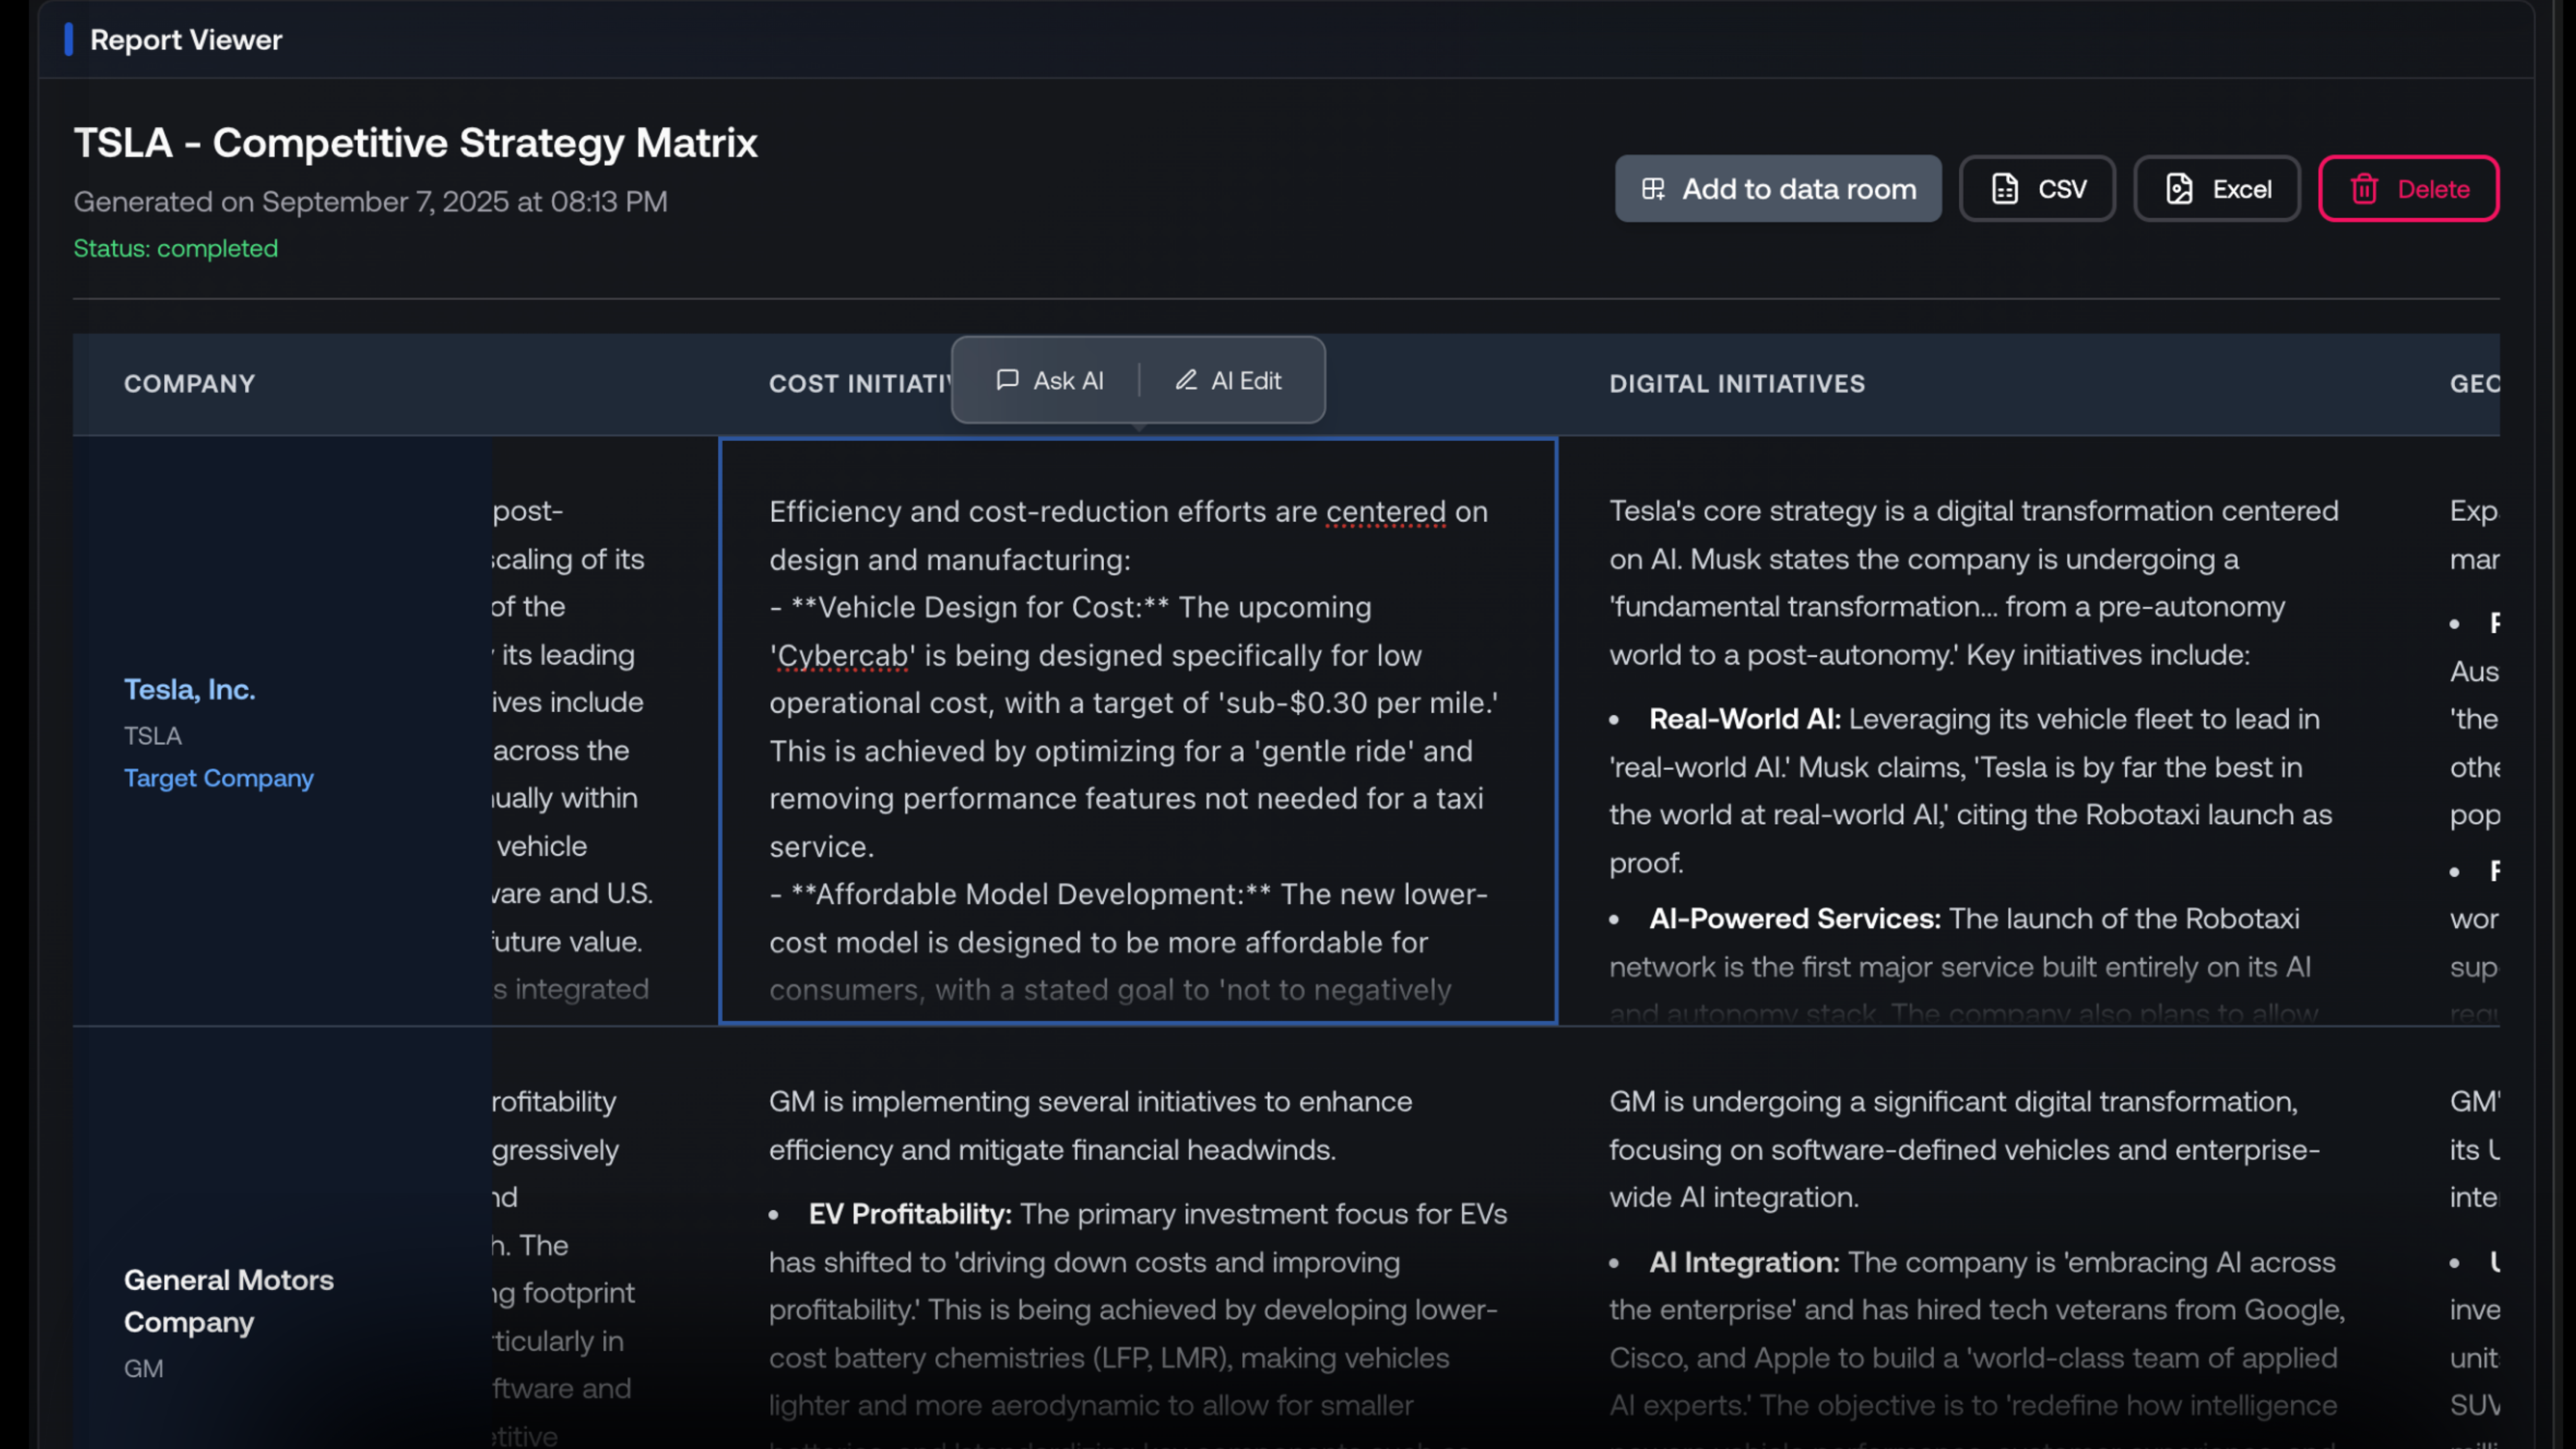Click the Status: completed label

point(176,248)
